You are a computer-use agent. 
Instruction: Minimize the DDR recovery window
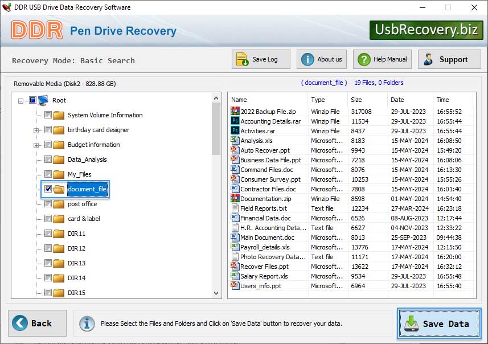click(423, 7)
